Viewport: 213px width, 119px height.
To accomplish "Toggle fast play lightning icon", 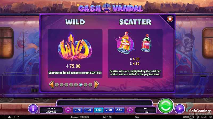I will coord(14,117).
